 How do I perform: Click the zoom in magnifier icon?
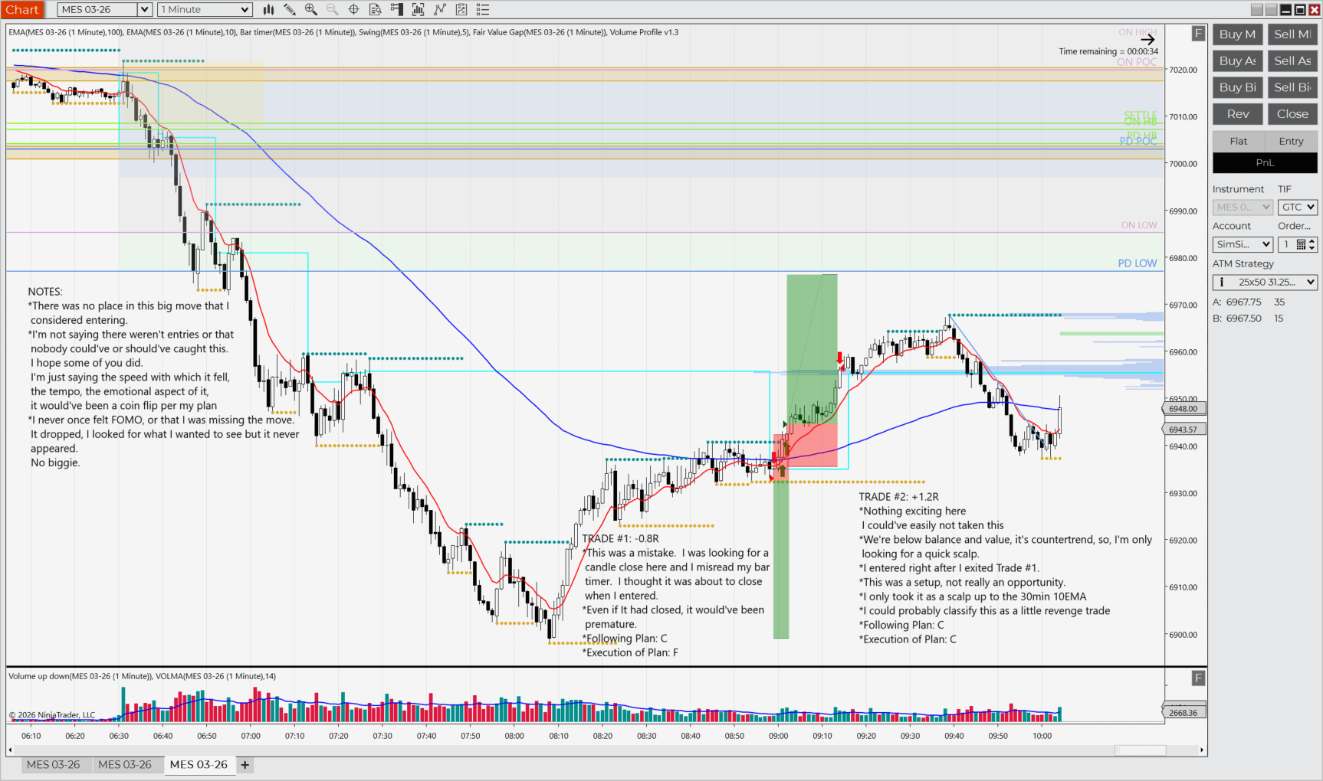(311, 9)
